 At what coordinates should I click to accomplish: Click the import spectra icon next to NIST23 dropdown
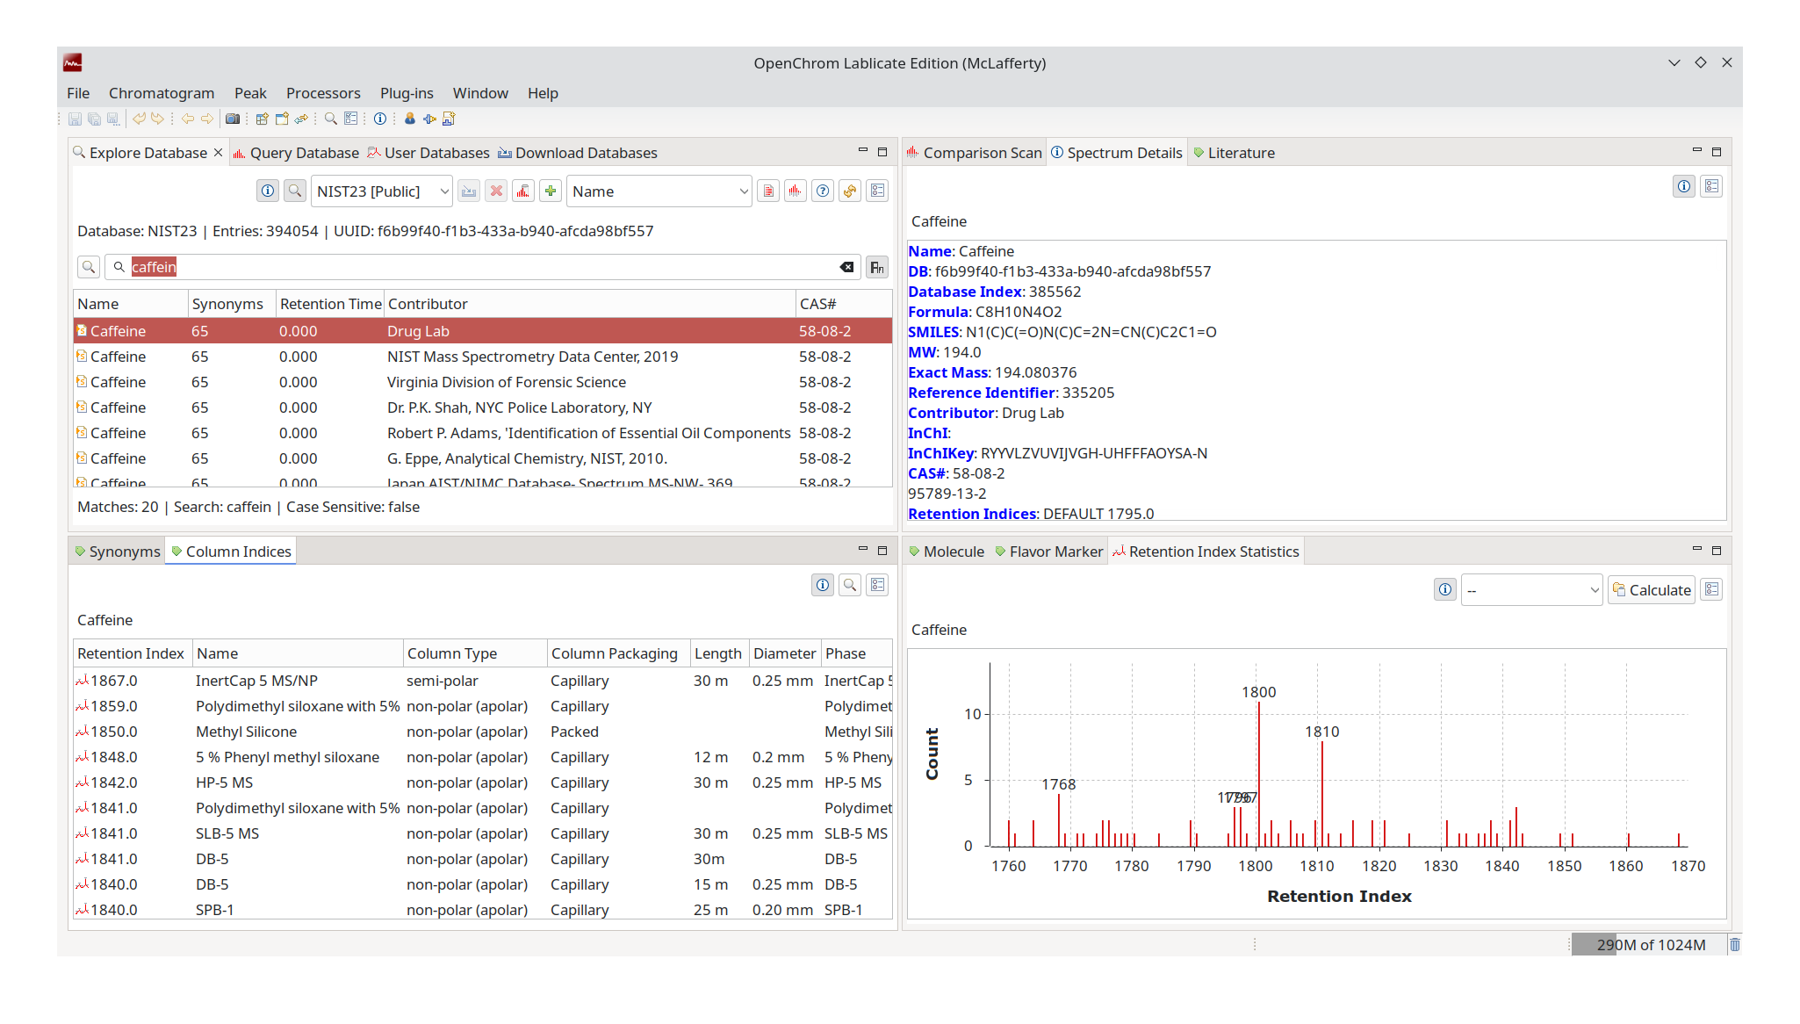coord(470,191)
